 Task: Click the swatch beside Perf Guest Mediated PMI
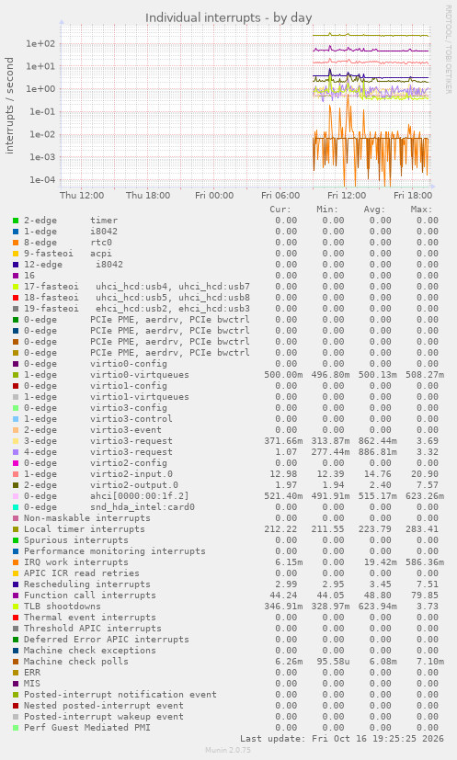16,728
